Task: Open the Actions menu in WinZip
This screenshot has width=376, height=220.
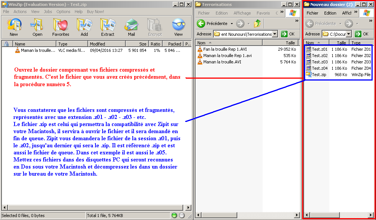Action: (20, 12)
